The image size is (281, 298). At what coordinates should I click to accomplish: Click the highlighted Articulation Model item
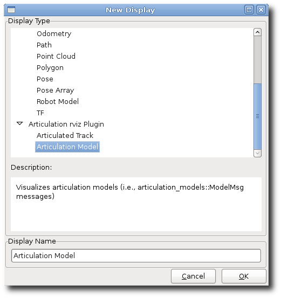67,147
